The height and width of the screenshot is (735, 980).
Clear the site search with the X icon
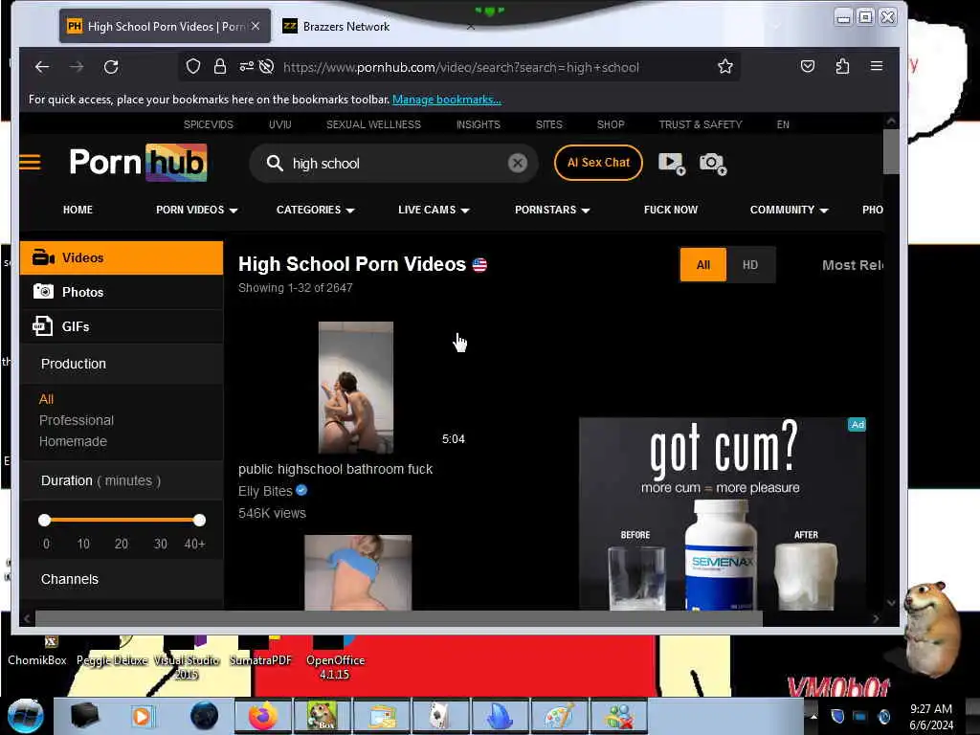click(518, 163)
